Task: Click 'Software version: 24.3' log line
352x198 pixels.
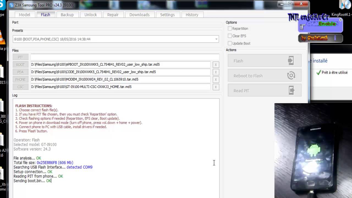Action: (x=32, y=149)
